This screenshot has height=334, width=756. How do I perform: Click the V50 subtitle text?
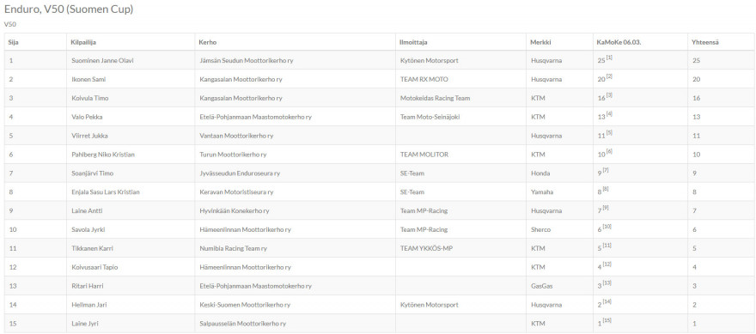point(9,24)
